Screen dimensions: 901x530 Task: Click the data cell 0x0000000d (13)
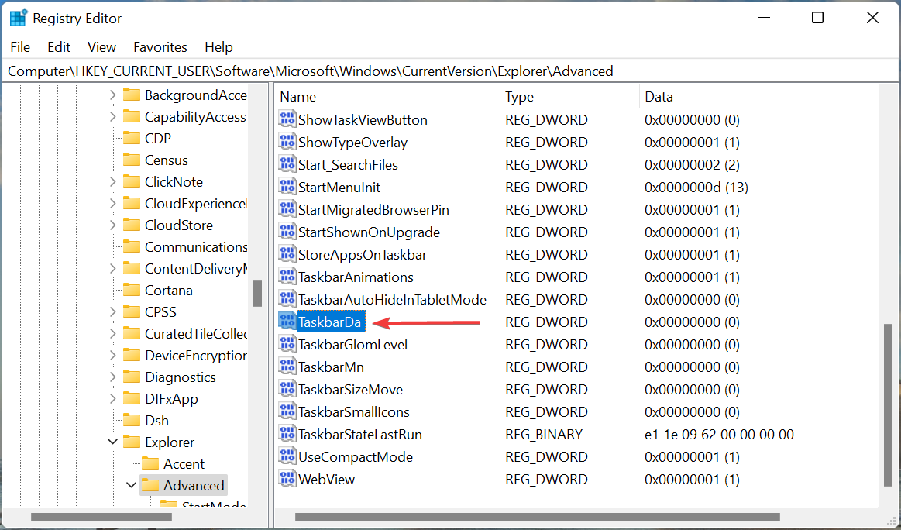(696, 188)
